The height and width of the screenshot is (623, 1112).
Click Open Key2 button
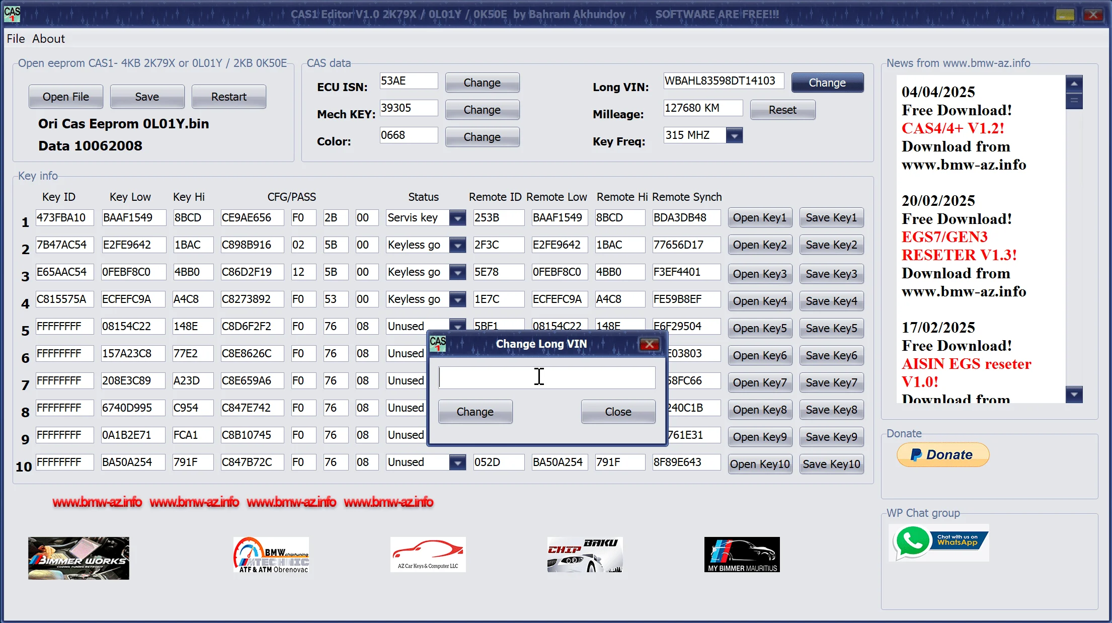click(x=760, y=245)
